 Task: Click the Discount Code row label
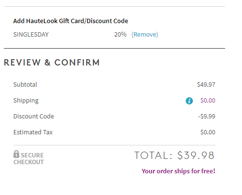[x=34, y=116]
